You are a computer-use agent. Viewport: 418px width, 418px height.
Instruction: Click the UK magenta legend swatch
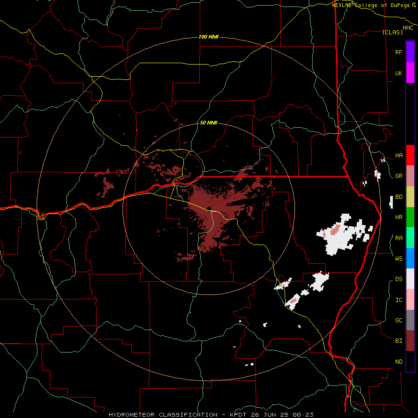(410, 73)
